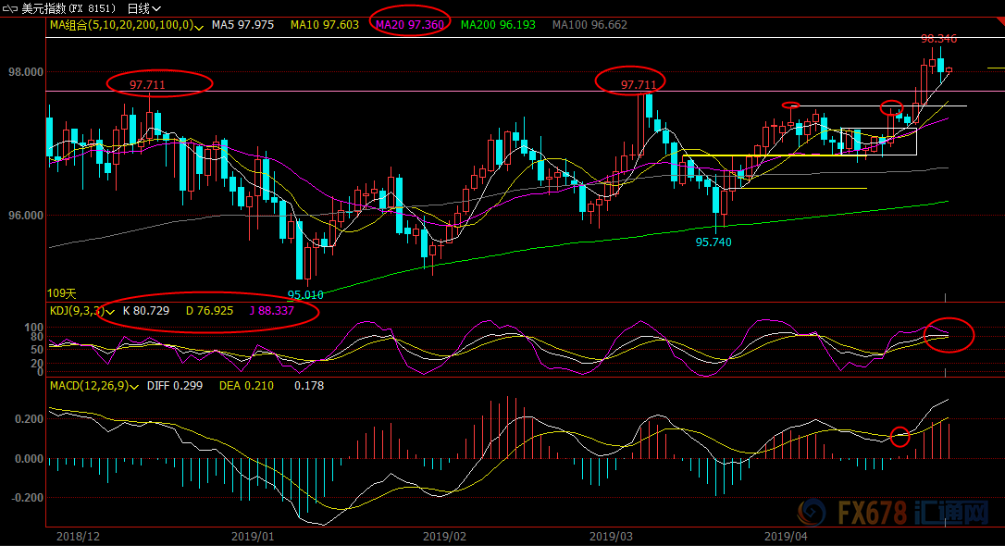1005x546 pixels.
Task: Click the MA20 97.360 value
Action: 410,25
